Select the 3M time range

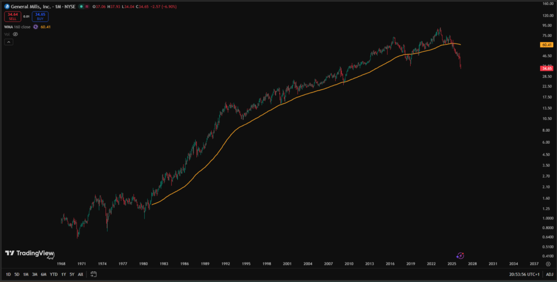tap(34, 274)
